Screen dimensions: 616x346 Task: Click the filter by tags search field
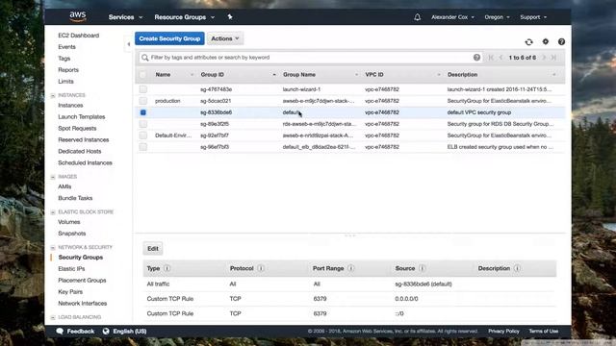coord(310,58)
